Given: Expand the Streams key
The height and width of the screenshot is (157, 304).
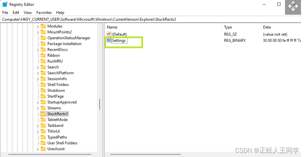Looking at the screenshot, I should [38, 108].
